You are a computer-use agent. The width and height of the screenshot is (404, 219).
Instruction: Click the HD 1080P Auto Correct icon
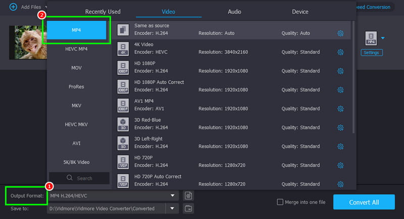tap(123, 86)
